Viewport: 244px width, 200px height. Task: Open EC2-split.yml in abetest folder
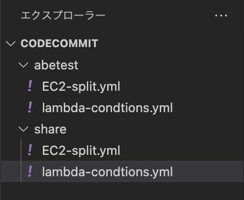[81, 86]
